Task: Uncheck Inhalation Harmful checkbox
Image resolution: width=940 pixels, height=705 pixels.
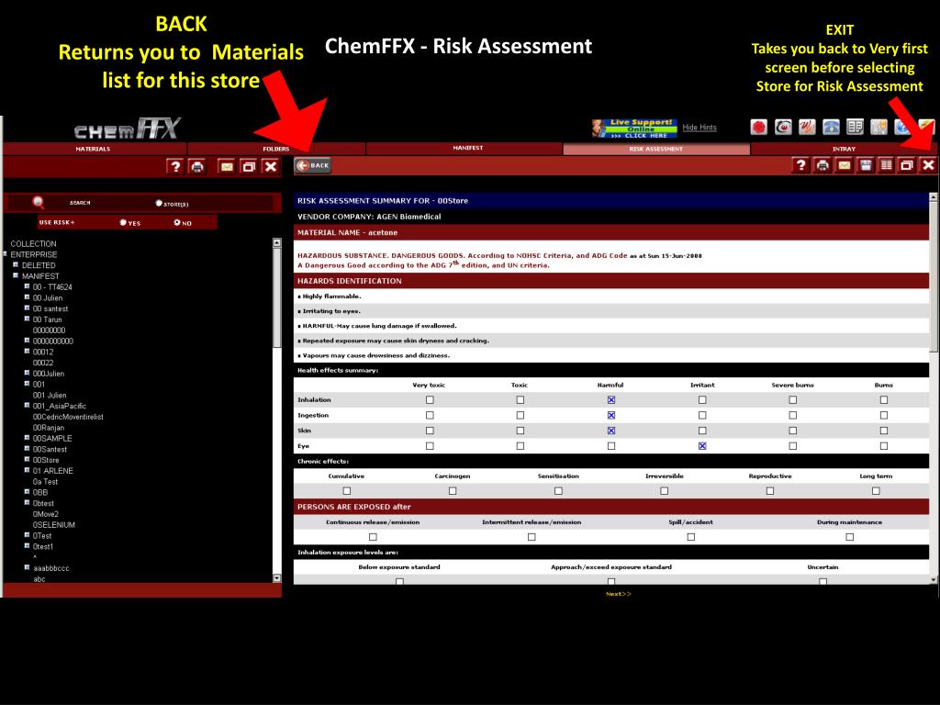Action: click(610, 400)
